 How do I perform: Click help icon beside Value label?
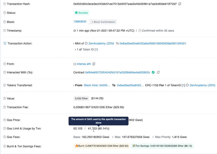click(5, 98)
